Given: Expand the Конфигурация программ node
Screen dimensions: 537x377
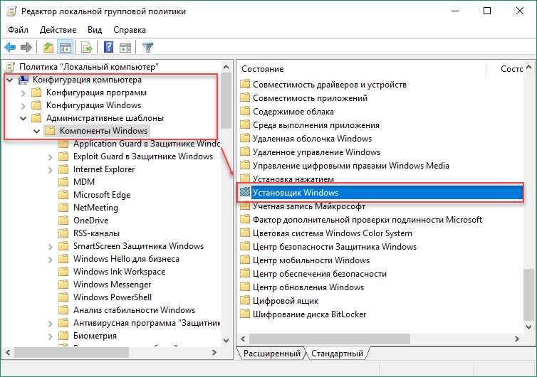Looking at the screenshot, I should click(24, 92).
